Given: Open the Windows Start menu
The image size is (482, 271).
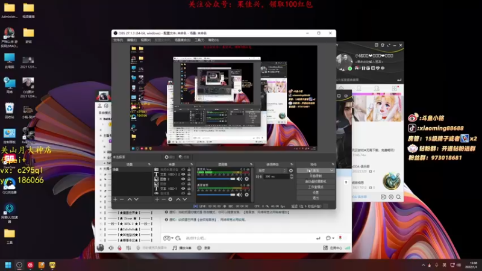Looking at the screenshot, I should point(8,265).
